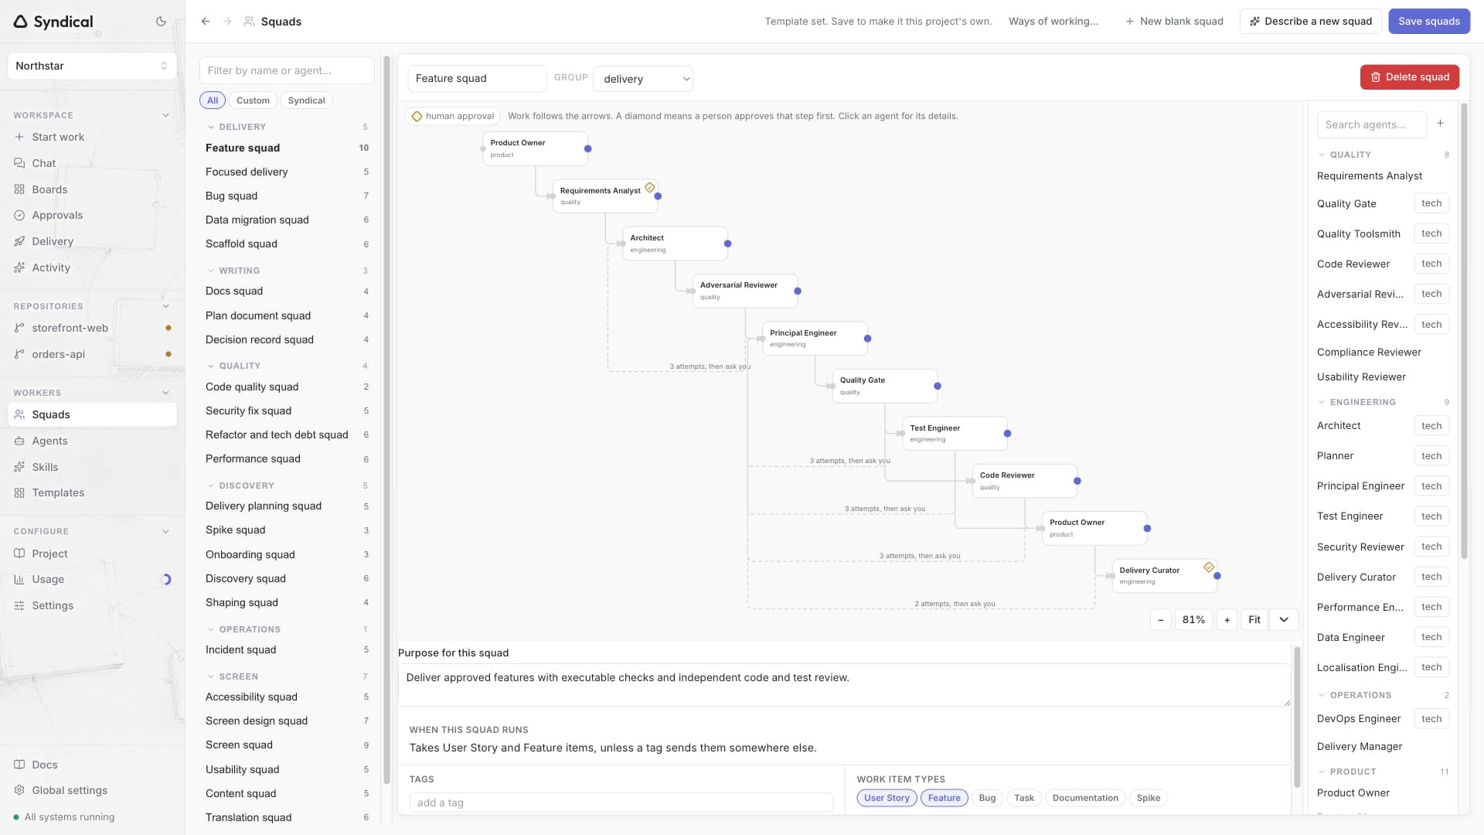Click the Architect node's blue connector dot
1484x835 pixels.
727,244
